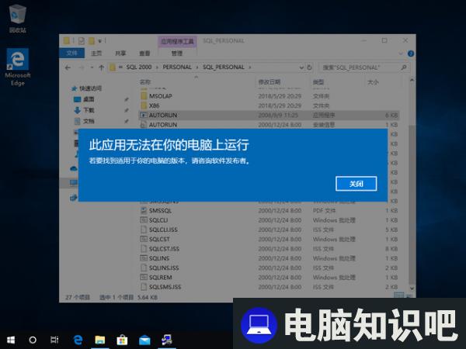The height and width of the screenshot is (349, 466).
Task: Open 桌面 in the navigation pane
Action: 84,99
